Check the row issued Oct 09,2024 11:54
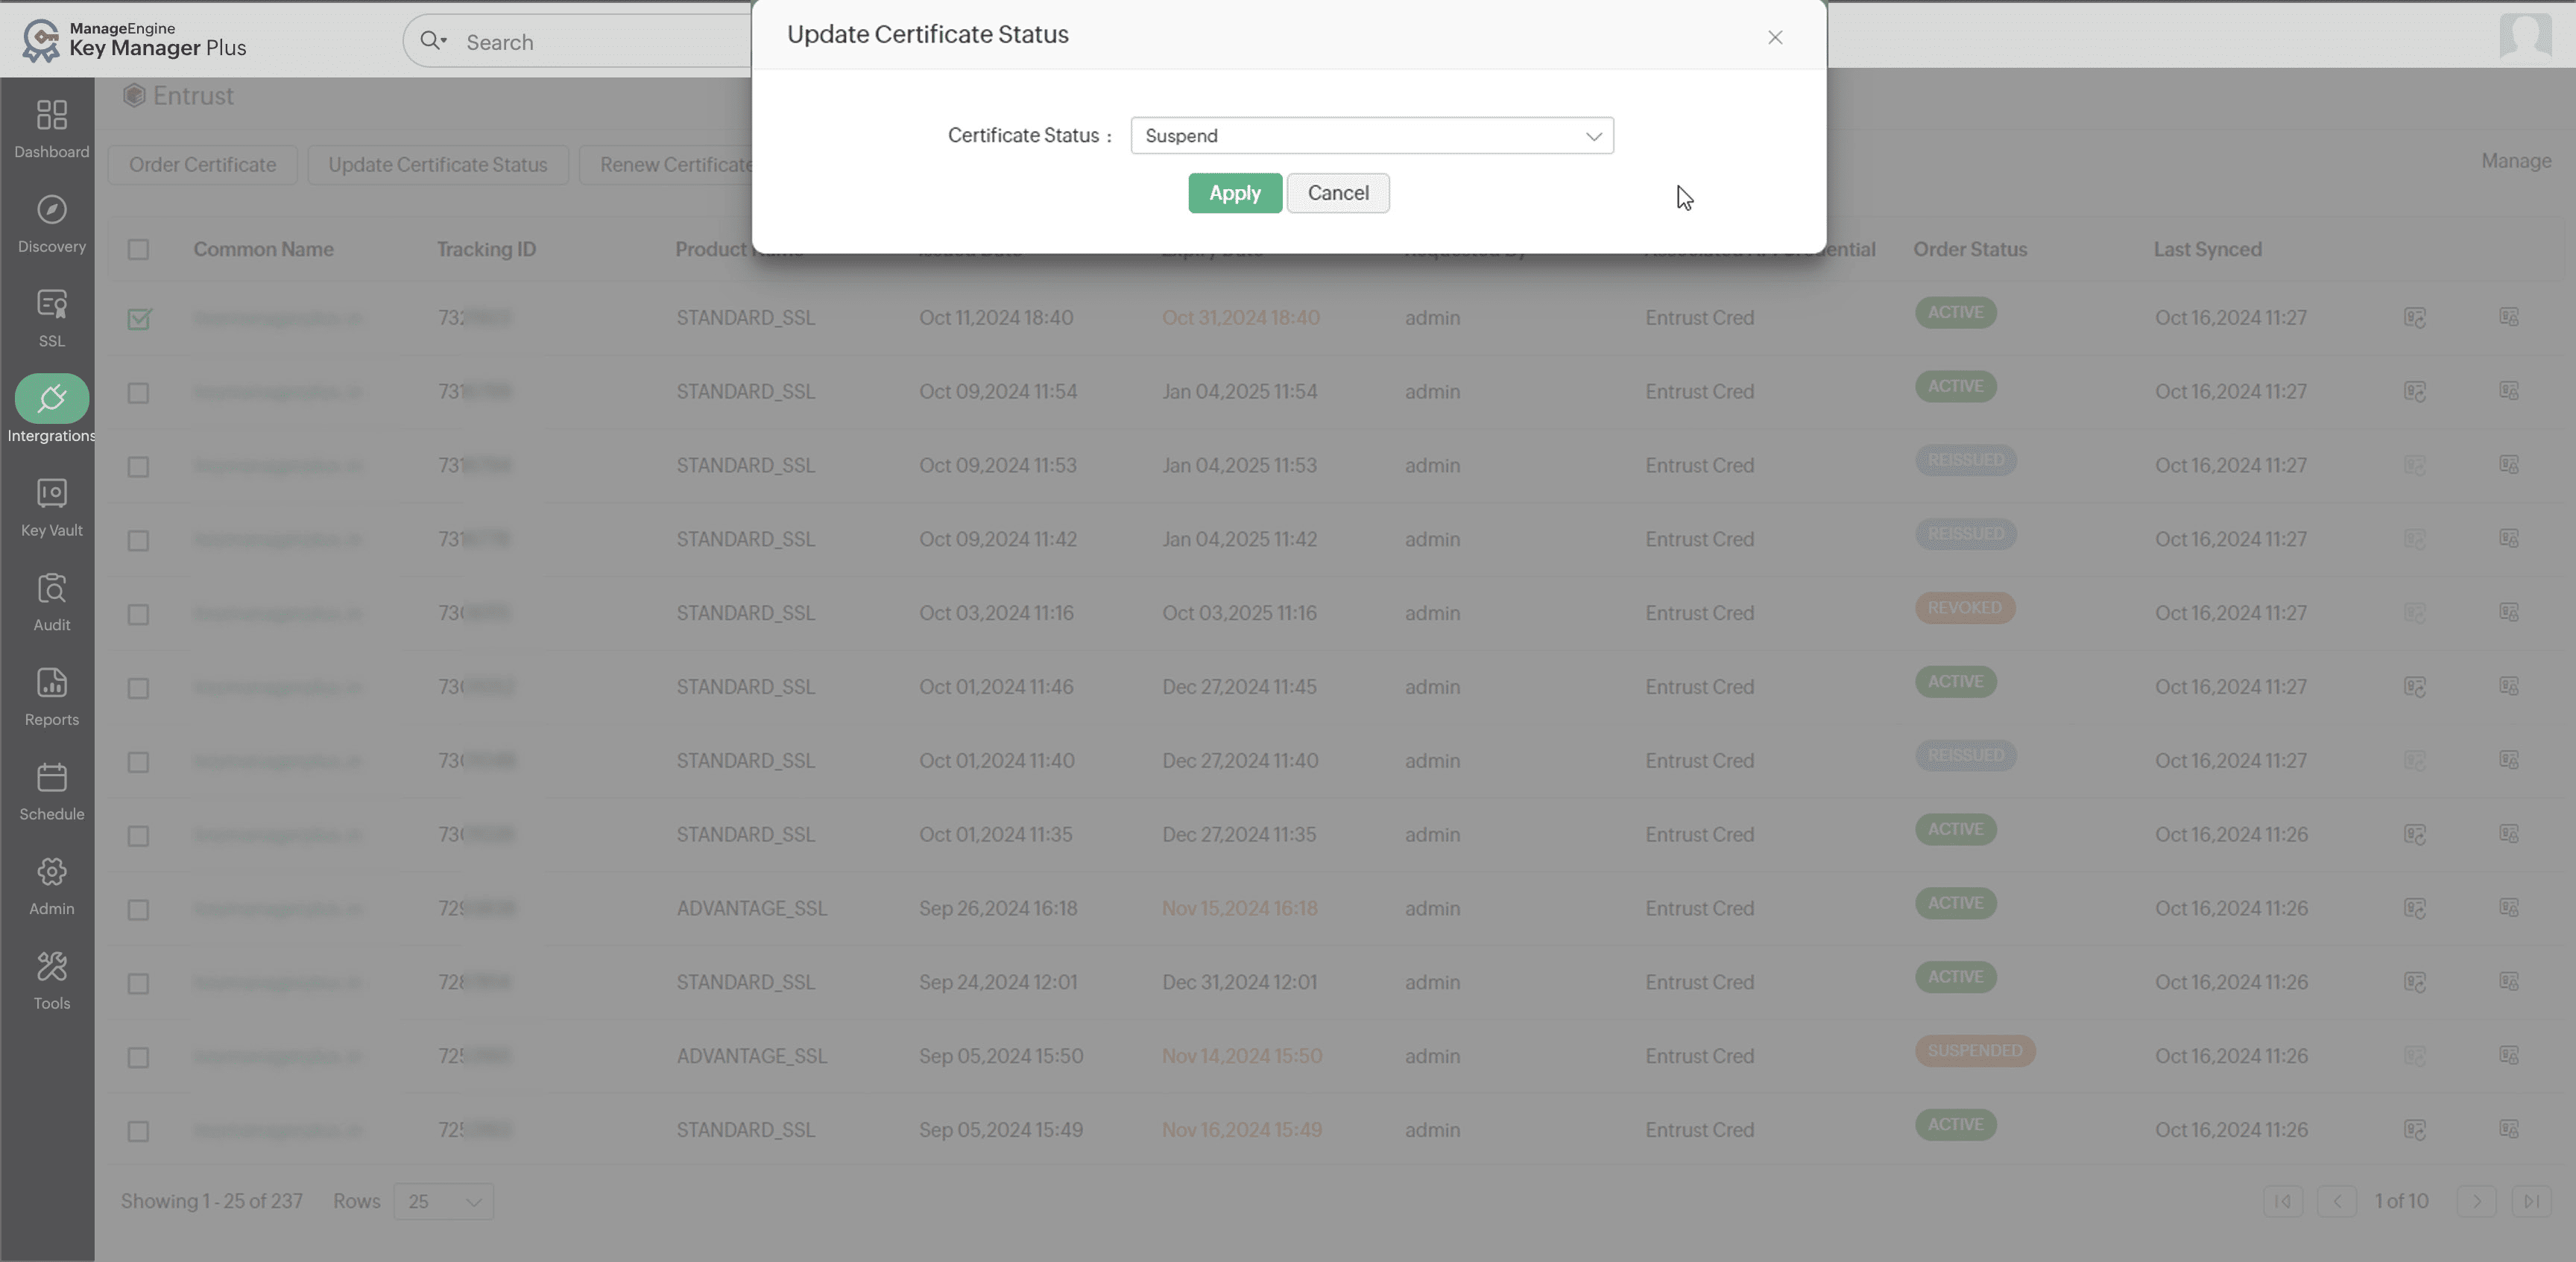Image resolution: width=2576 pixels, height=1262 pixels. [x=138, y=393]
